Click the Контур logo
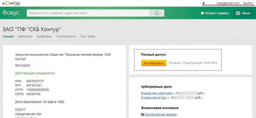Image resolution: width=256 pixels, height=118 pixels. (x=12, y=3)
